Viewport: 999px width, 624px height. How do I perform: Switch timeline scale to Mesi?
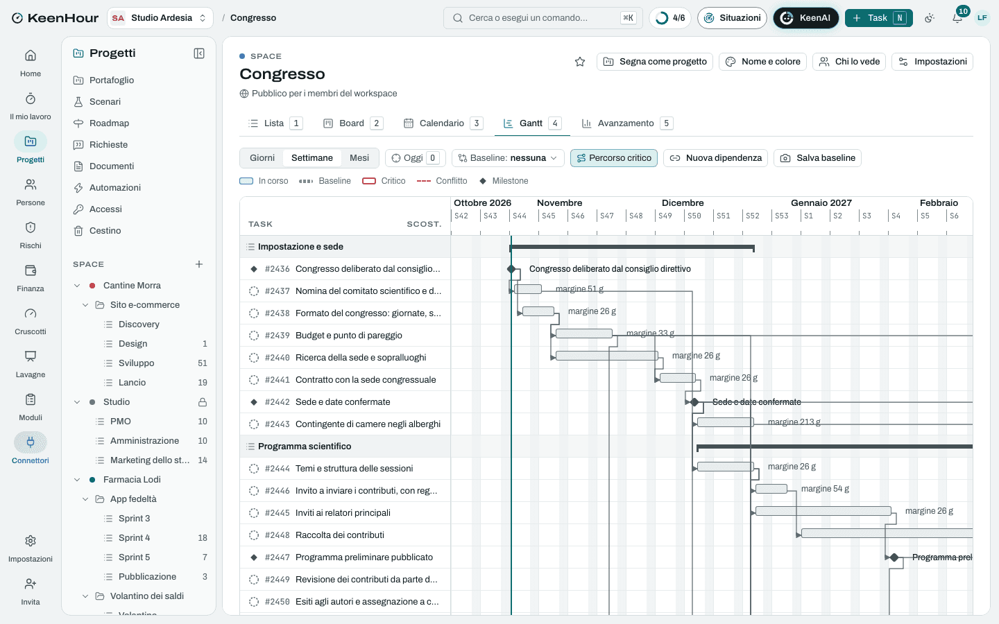pos(359,158)
